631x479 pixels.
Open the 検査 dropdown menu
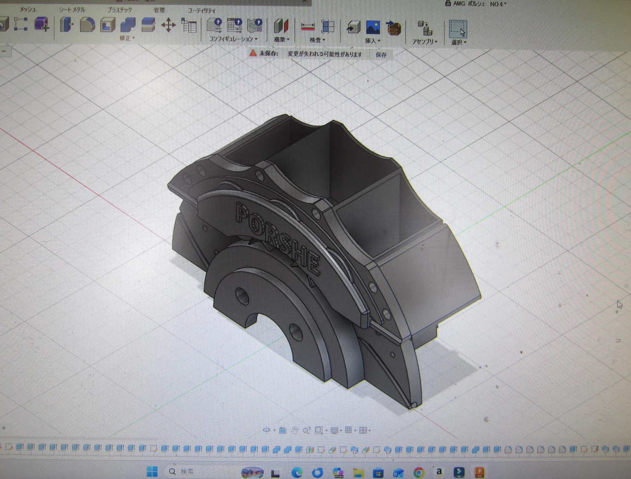click(x=317, y=40)
